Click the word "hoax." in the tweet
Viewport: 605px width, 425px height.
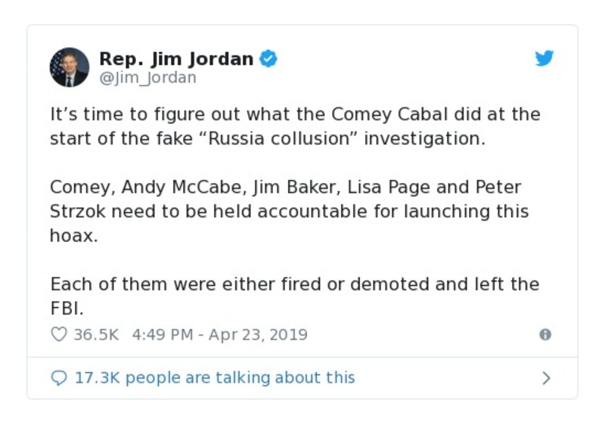coord(74,235)
